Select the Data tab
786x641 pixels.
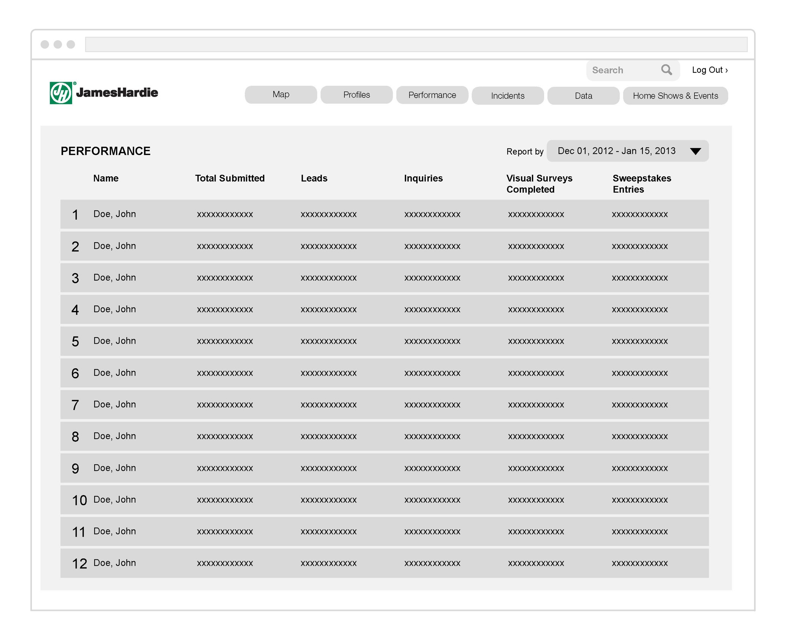pyautogui.click(x=583, y=96)
